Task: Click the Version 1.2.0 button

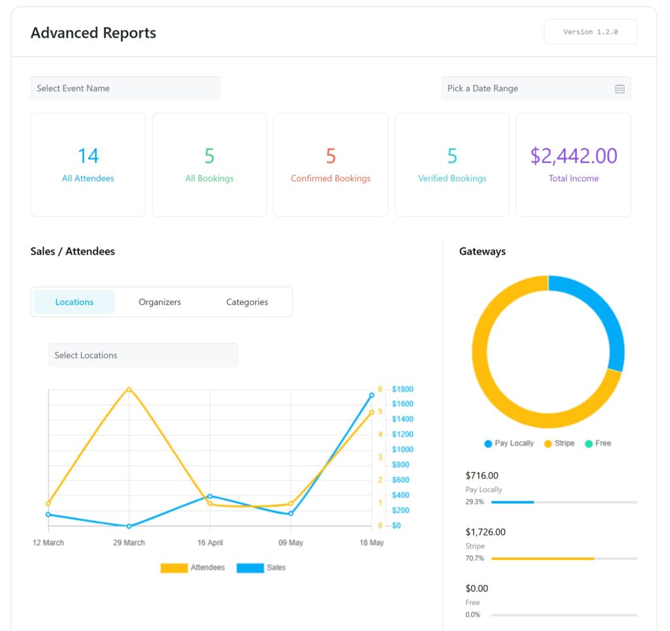Action: [x=590, y=31]
